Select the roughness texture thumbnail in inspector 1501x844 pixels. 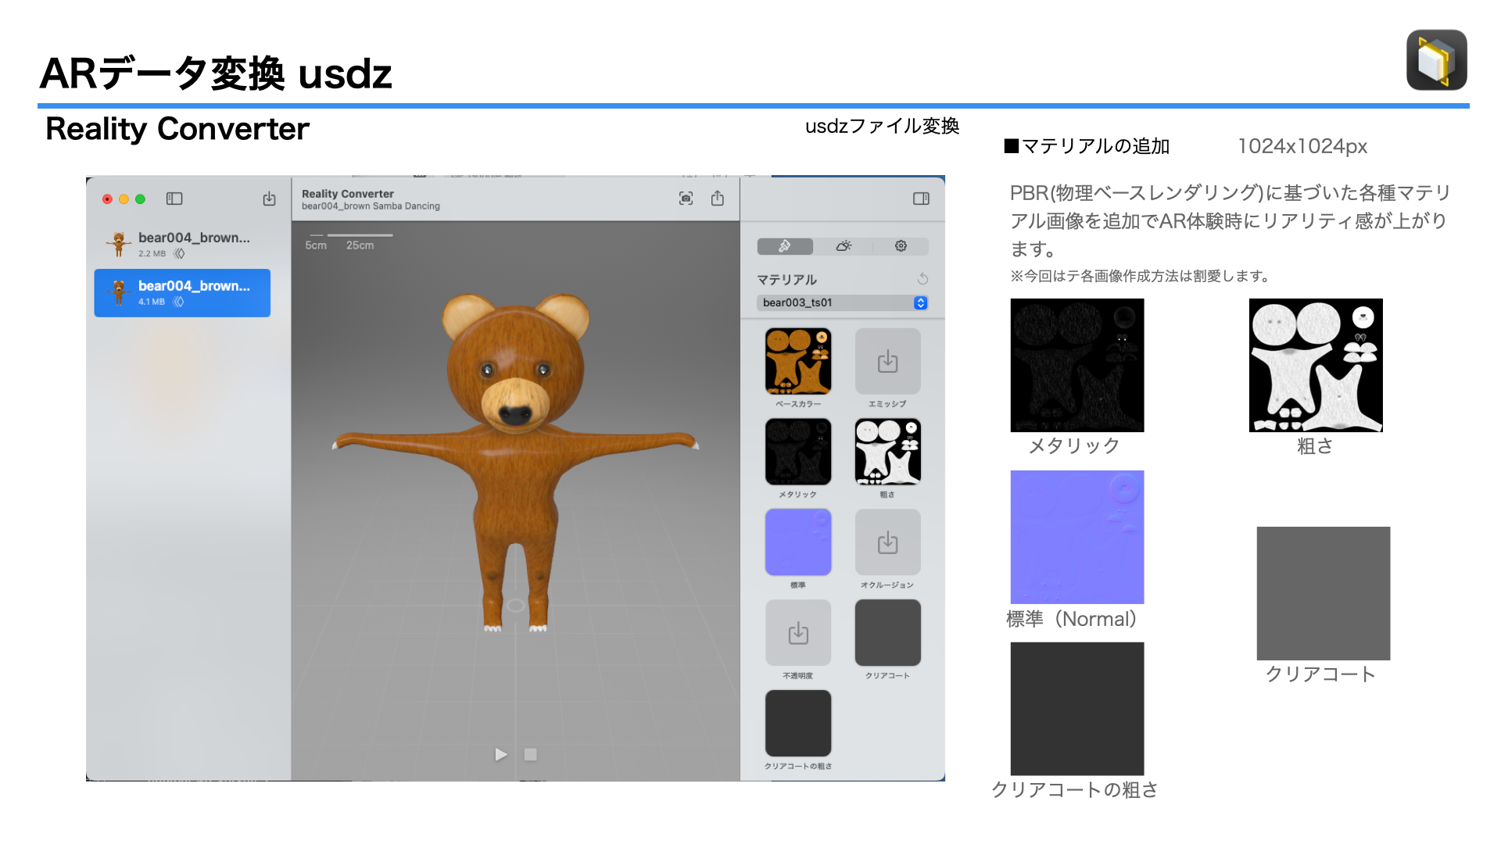coord(887,452)
